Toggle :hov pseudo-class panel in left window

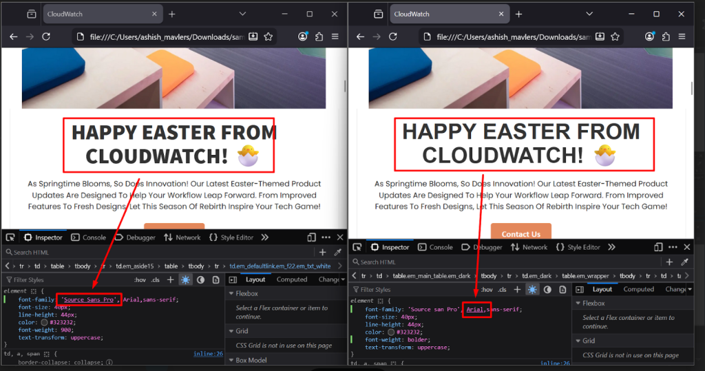coord(140,279)
